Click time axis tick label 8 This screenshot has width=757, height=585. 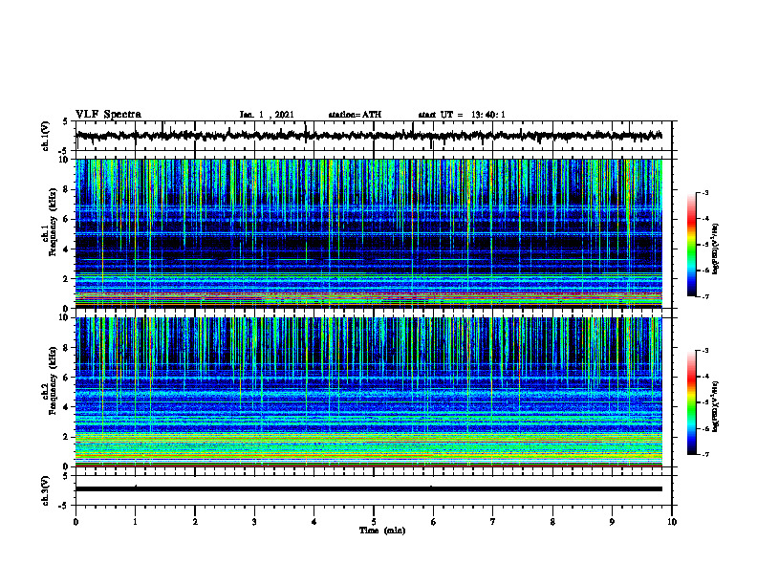click(552, 522)
